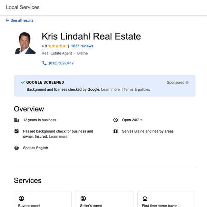Click the building icon for years in business
Viewport: 207px width, 207px height.
[17, 120]
